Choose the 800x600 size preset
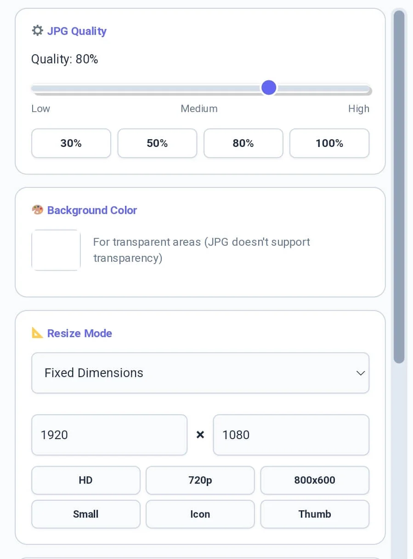Image resolution: width=413 pixels, height=559 pixels. coord(315,480)
